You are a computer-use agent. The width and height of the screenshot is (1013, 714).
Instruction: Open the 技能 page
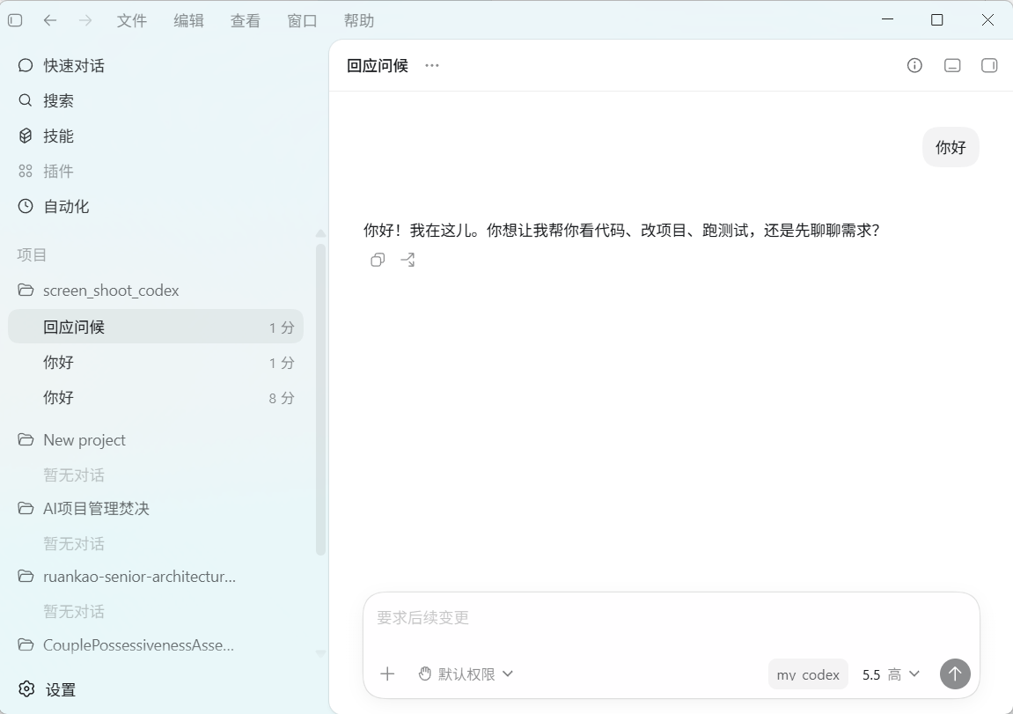[156, 136]
